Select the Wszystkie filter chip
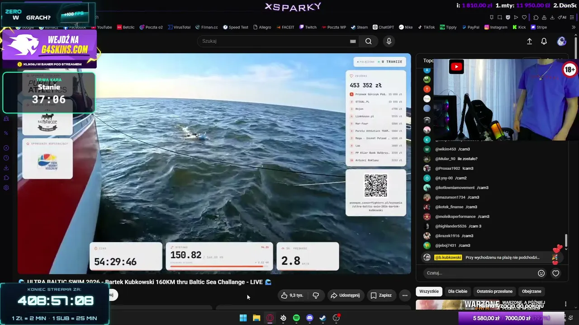 pos(429,291)
